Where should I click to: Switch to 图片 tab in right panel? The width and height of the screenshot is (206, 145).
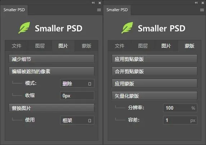click(x=166, y=46)
